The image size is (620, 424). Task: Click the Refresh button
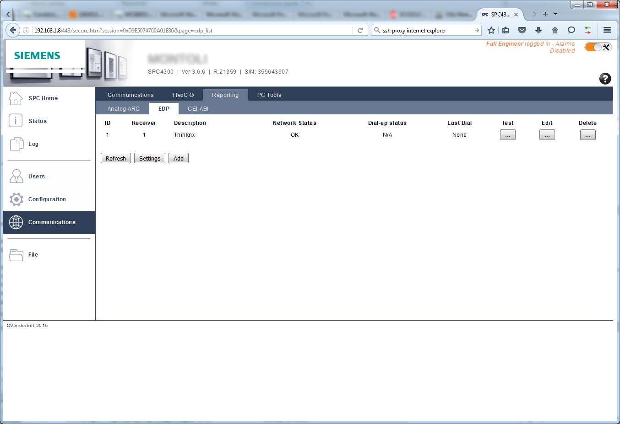[116, 158]
